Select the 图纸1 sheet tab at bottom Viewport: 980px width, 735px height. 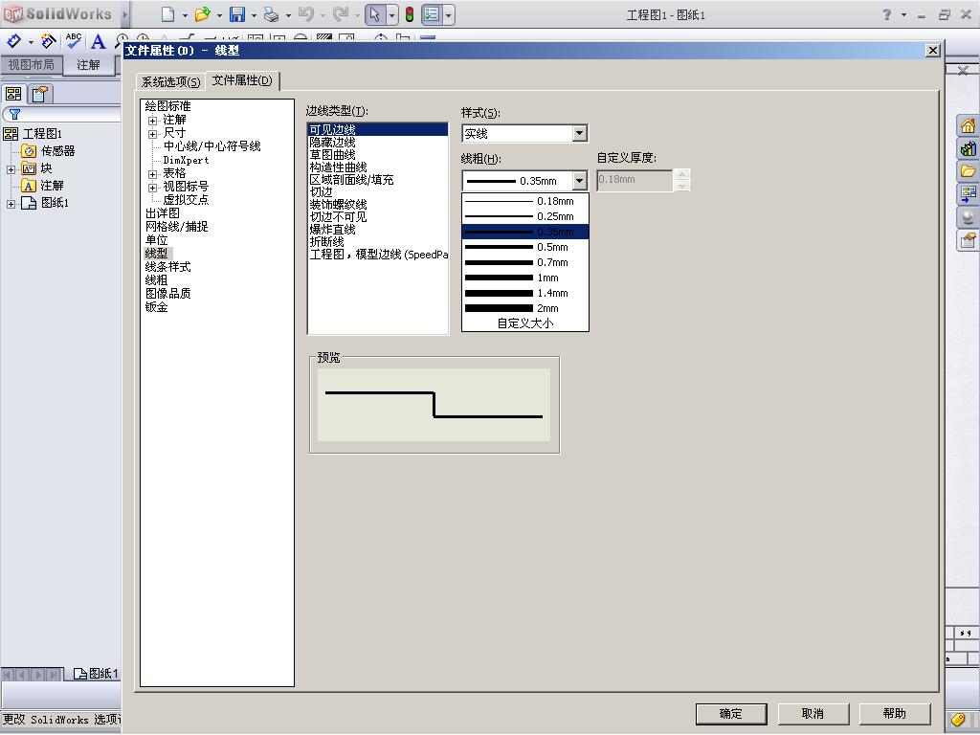coord(96,673)
